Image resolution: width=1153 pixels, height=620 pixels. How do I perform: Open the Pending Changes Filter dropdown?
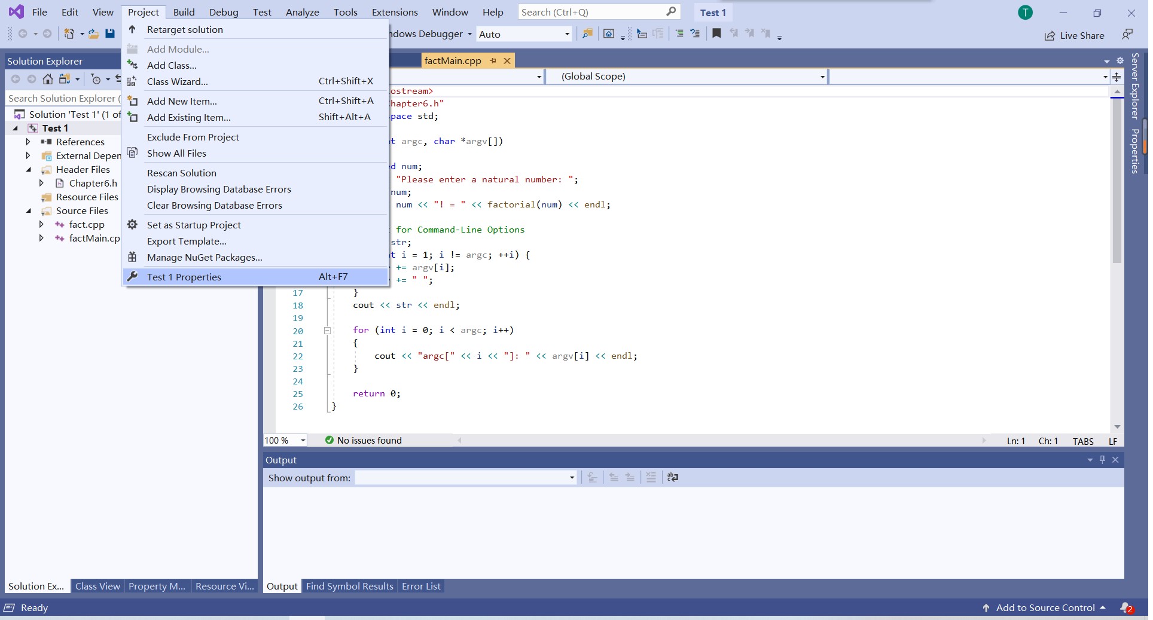(108, 79)
